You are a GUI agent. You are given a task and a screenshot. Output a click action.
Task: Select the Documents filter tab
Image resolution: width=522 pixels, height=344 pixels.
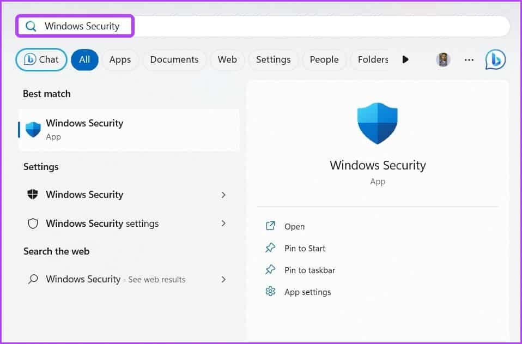(174, 59)
